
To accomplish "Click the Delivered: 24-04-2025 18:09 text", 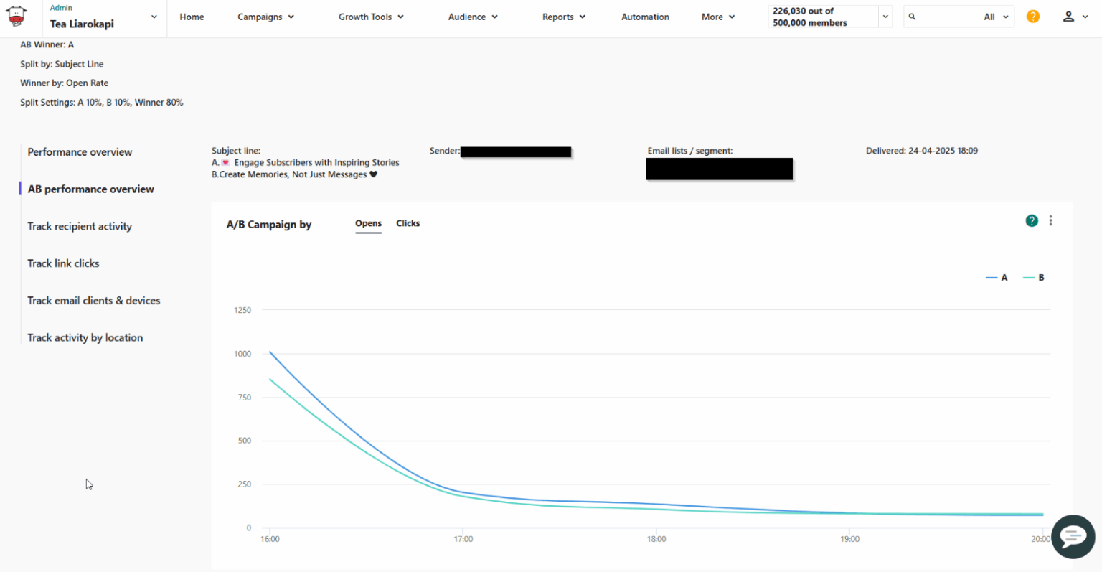I will (922, 151).
